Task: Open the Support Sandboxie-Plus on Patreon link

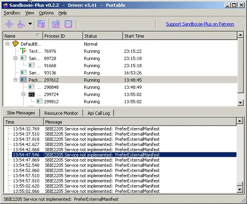Action: click(x=200, y=24)
